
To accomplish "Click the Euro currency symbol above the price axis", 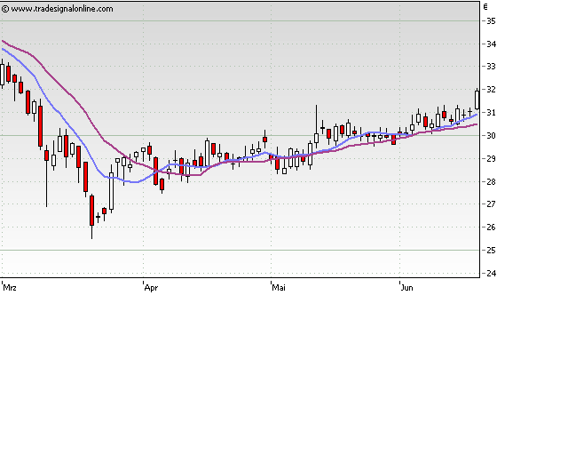I will [x=485, y=6].
